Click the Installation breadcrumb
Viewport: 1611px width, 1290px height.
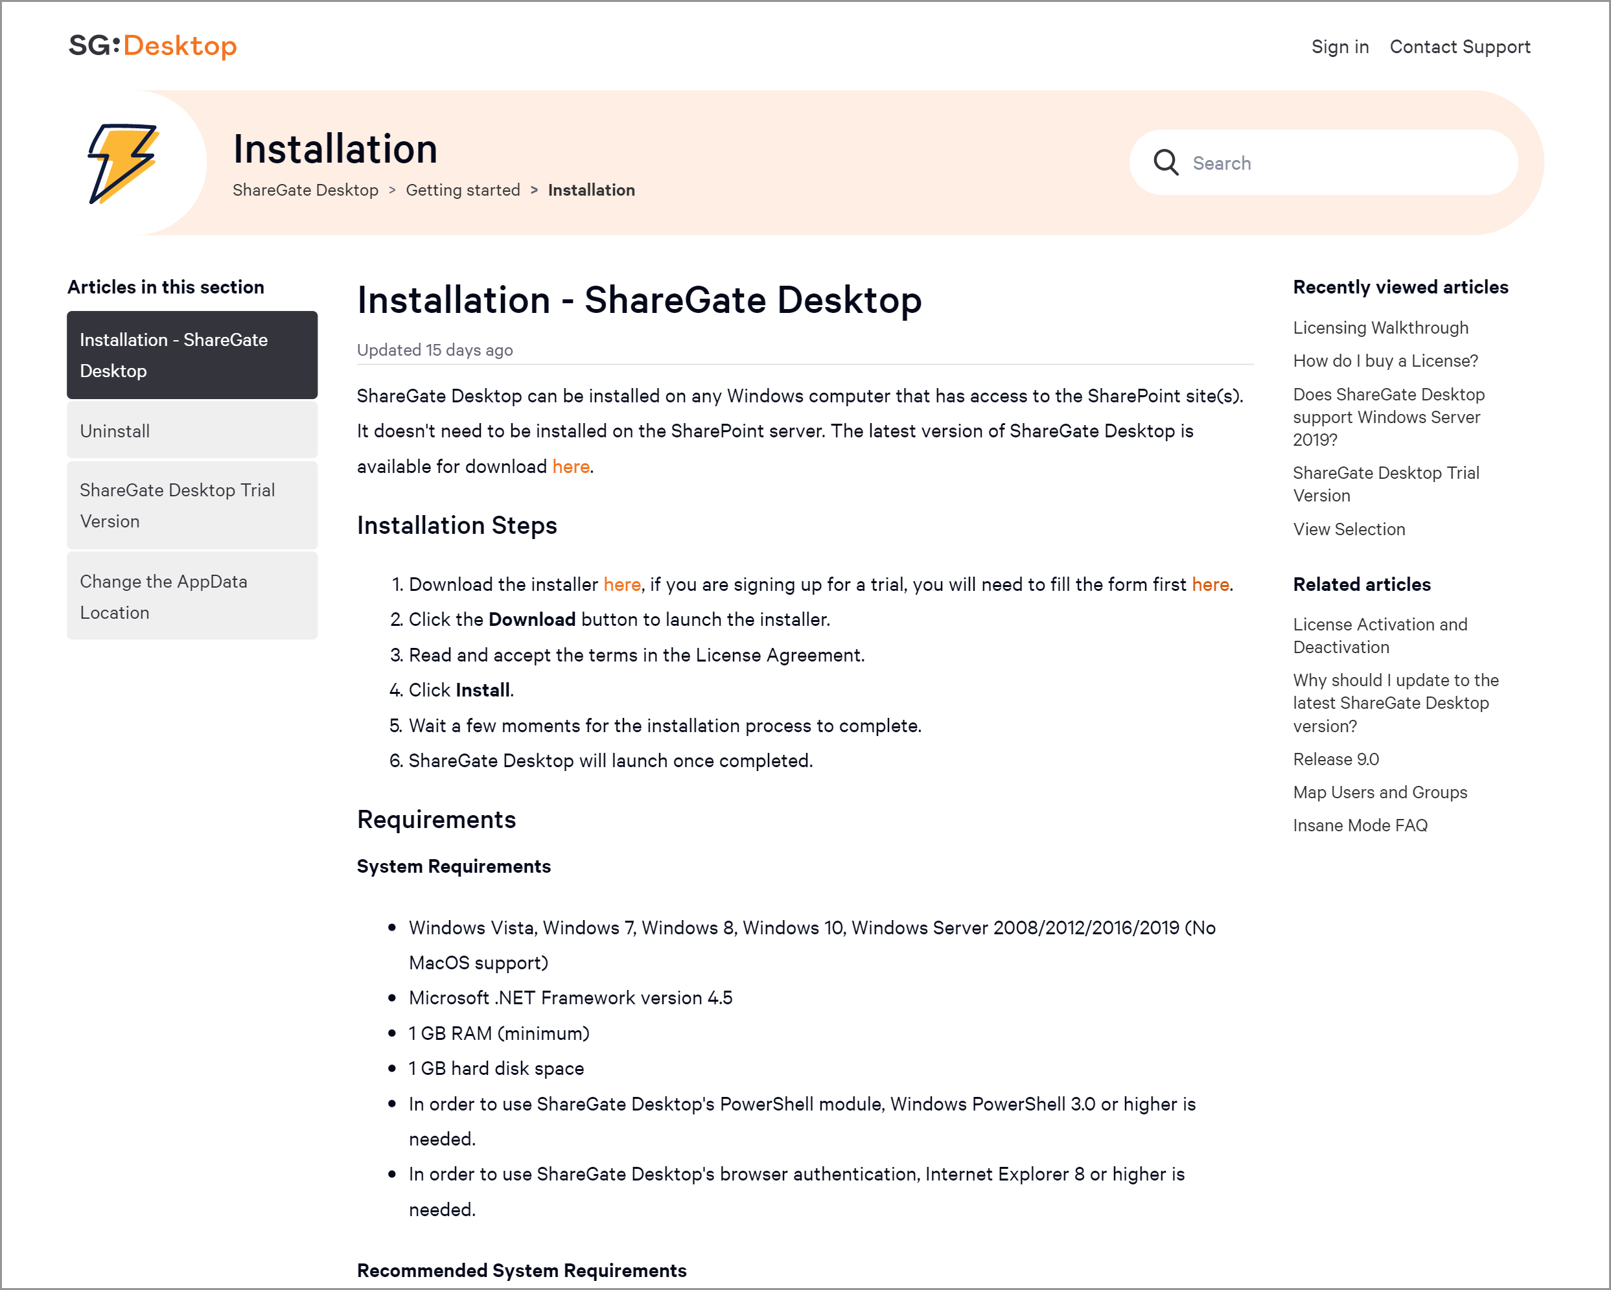[591, 190]
